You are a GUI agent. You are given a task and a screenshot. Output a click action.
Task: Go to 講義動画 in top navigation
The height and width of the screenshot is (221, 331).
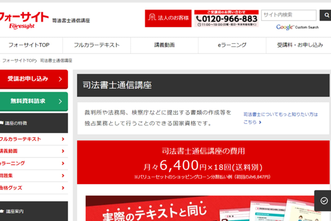pos(164,45)
